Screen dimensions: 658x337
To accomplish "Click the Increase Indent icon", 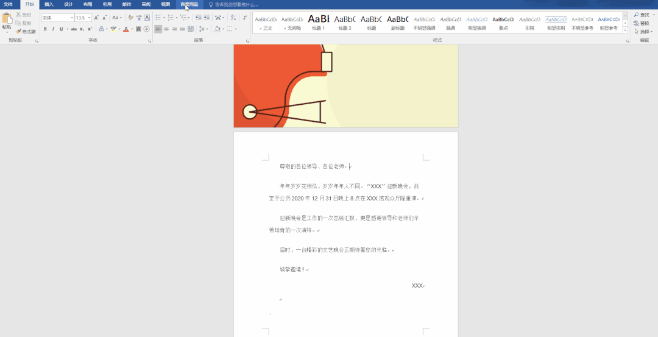I will pos(207,18).
